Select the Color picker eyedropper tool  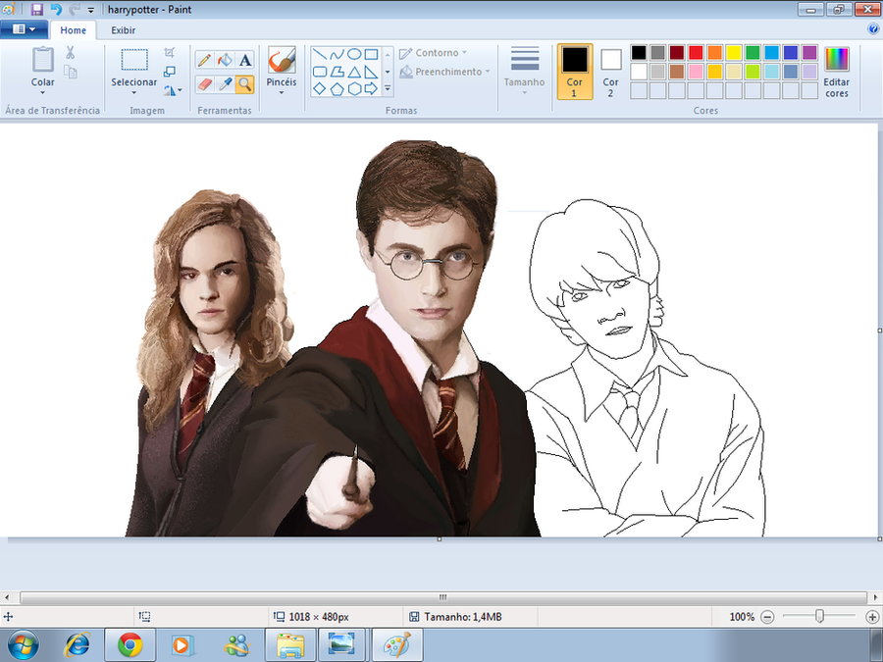(x=225, y=84)
